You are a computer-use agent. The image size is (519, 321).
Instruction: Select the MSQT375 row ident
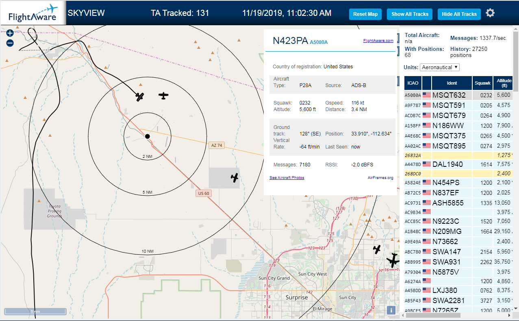point(449,136)
